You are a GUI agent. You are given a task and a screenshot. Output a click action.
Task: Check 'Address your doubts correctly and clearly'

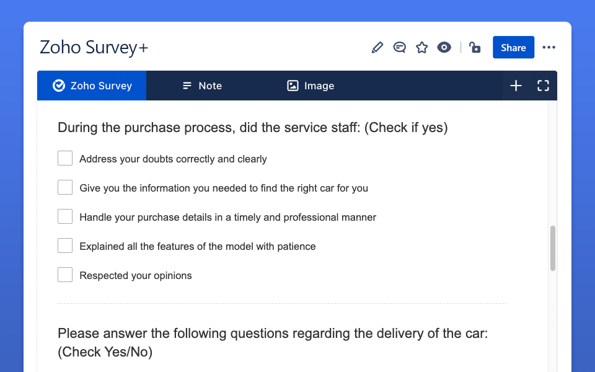pyautogui.click(x=65, y=158)
